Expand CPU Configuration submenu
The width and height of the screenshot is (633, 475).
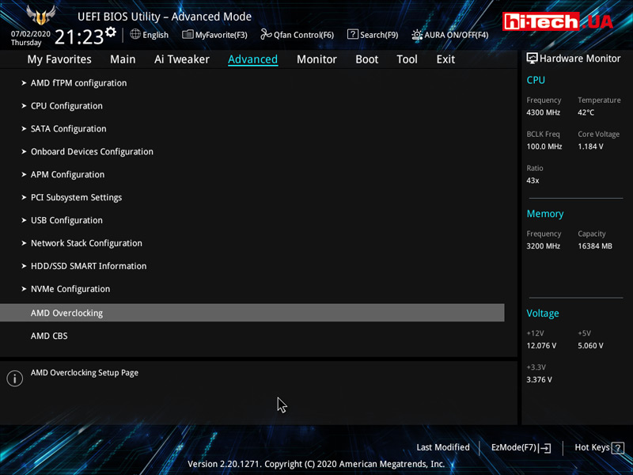(66, 106)
